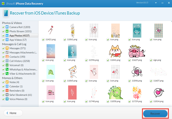The height and width of the screenshot is (119, 172).
Task: Click the iPhone device icon in header
Action: 6,13
